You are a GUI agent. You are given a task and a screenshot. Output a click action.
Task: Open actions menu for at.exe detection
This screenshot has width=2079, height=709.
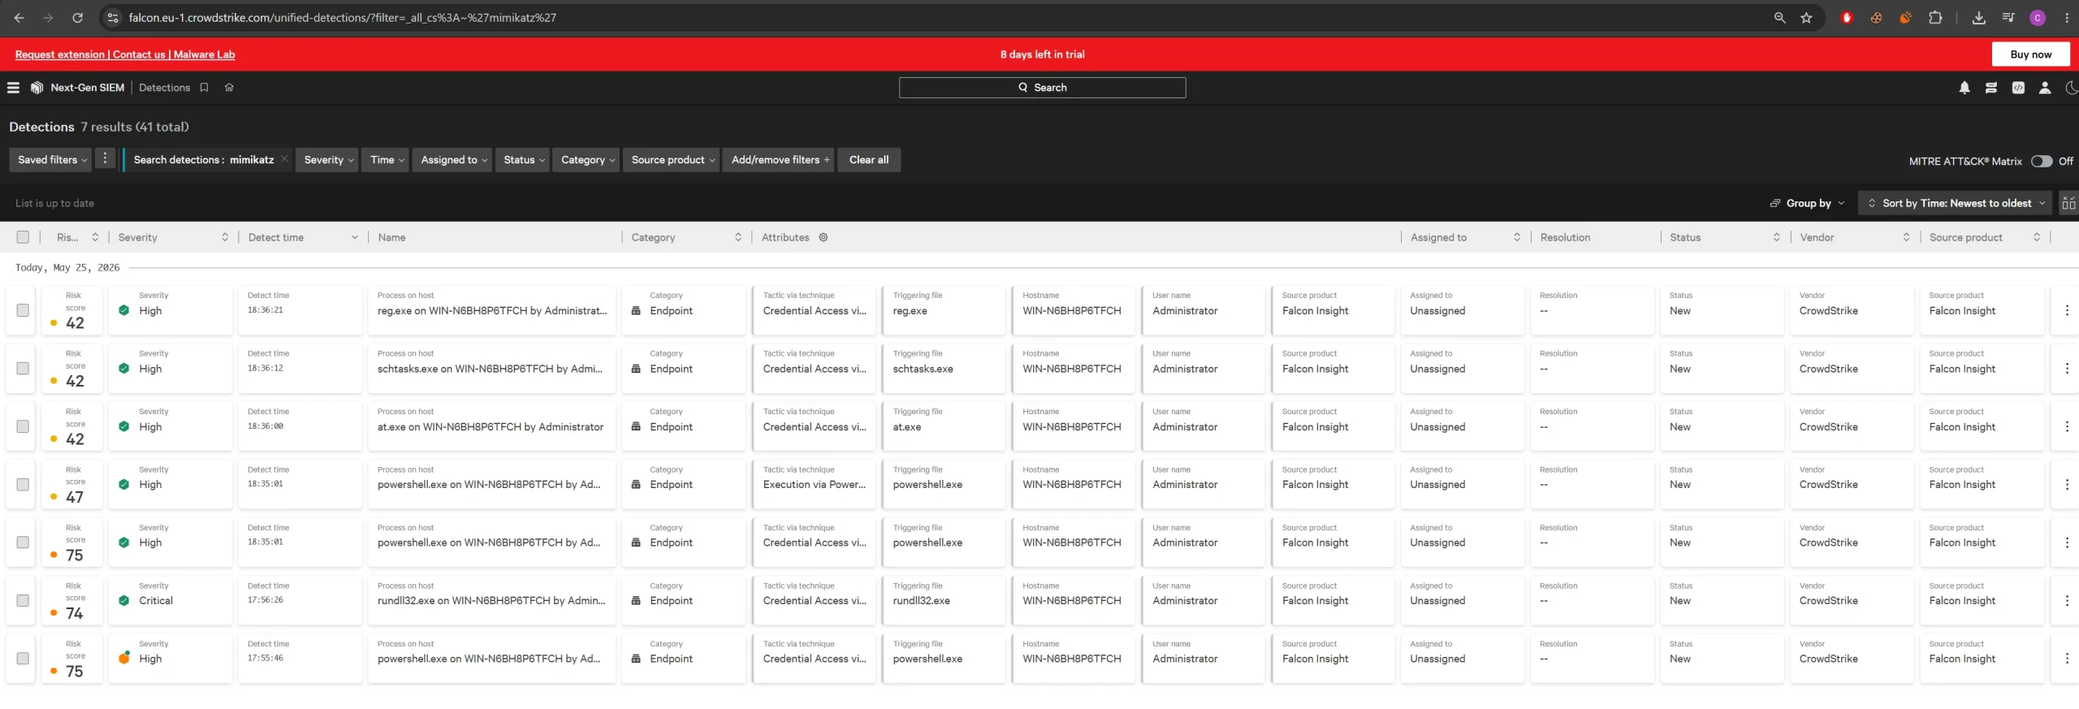[x=2067, y=426]
